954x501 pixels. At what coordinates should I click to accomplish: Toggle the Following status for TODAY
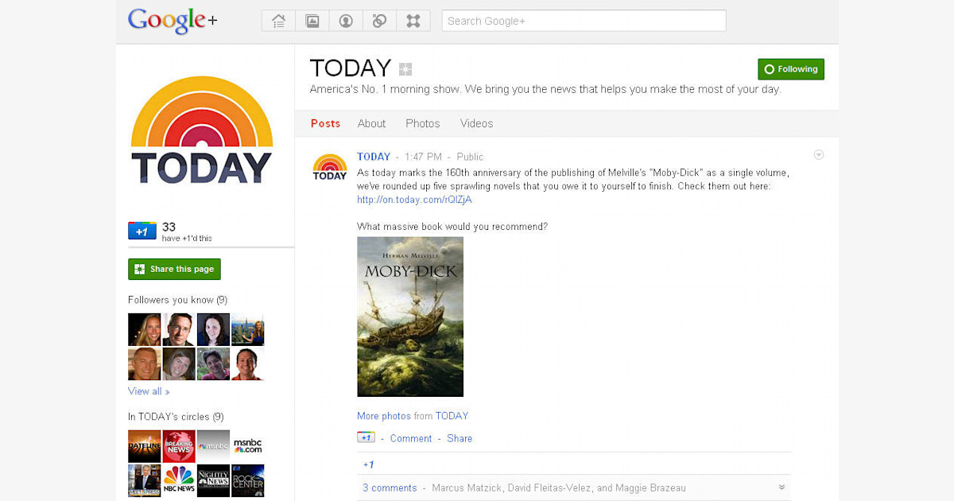tap(790, 68)
